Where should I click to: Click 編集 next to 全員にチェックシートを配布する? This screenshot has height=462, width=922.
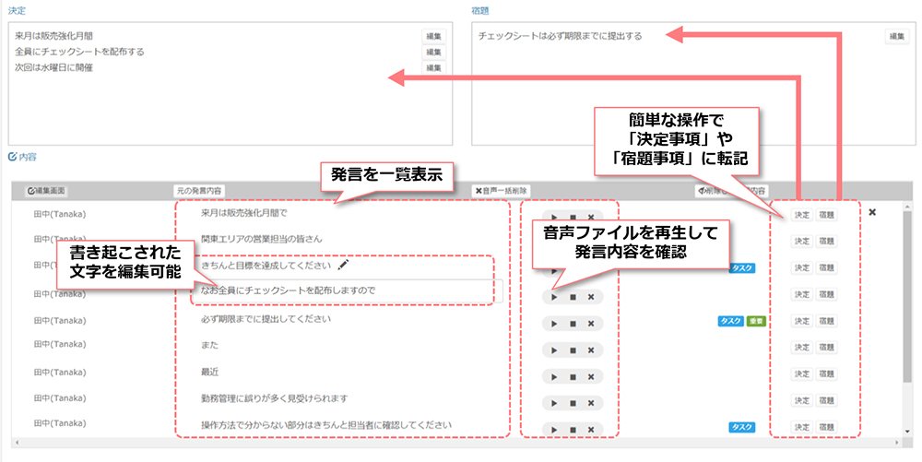coord(433,53)
